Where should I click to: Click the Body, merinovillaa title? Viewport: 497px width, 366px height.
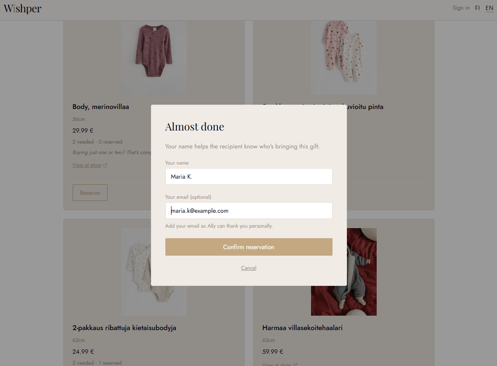pyautogui.click(x=101, y=106)
